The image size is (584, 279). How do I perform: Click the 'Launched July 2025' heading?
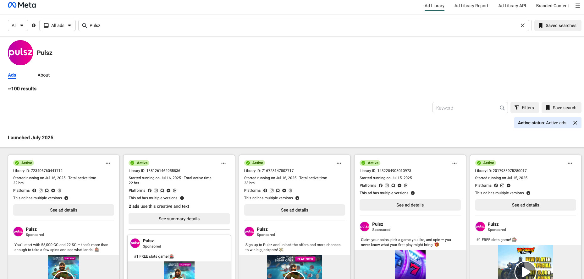pos(30,138)
